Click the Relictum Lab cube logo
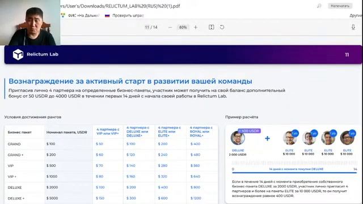Image resolution: width=363 pixels, height=204 pixels. pos(18,54)
